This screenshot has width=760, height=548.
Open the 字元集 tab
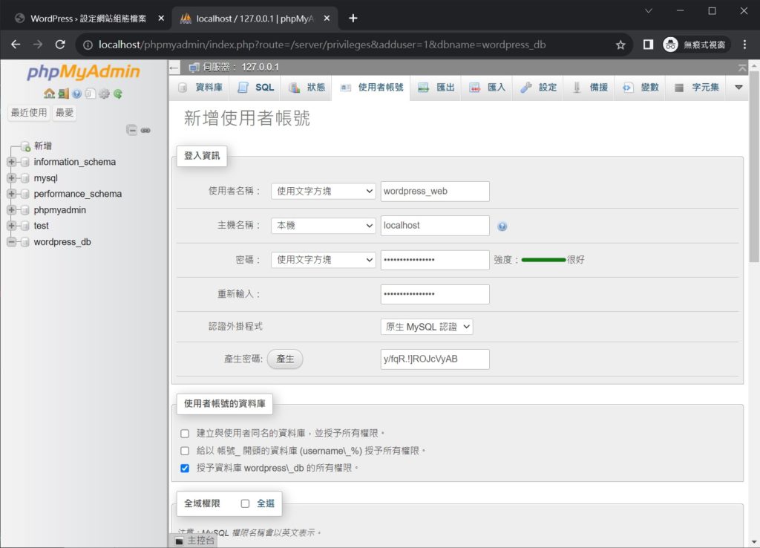(x=696, y=88)
